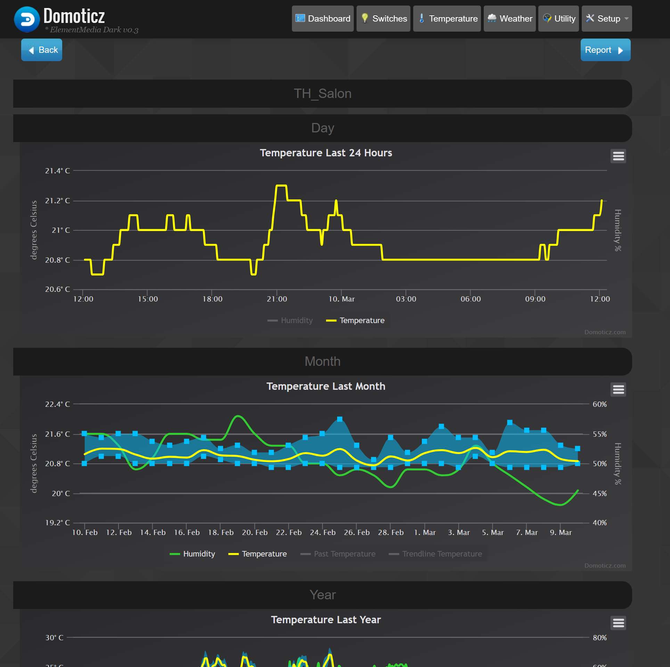Click the Domoticz logo icon
This screenshot has width=670, height=667.
(27, 19)
